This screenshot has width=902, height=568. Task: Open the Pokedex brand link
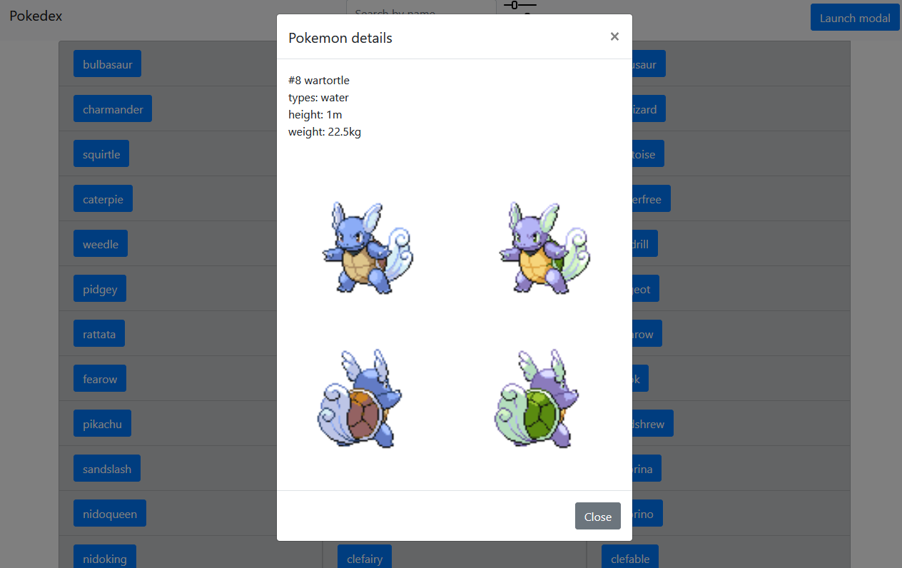click(36, 15)
